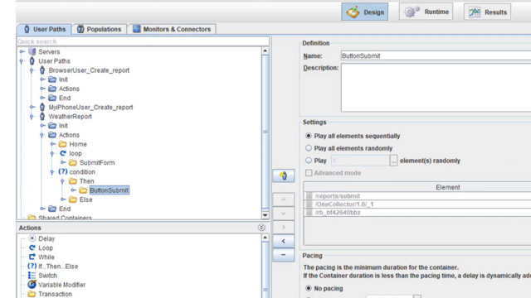Select the User Paths tab
The height and width of the screenshot is (298, 531).
point(44,29)
